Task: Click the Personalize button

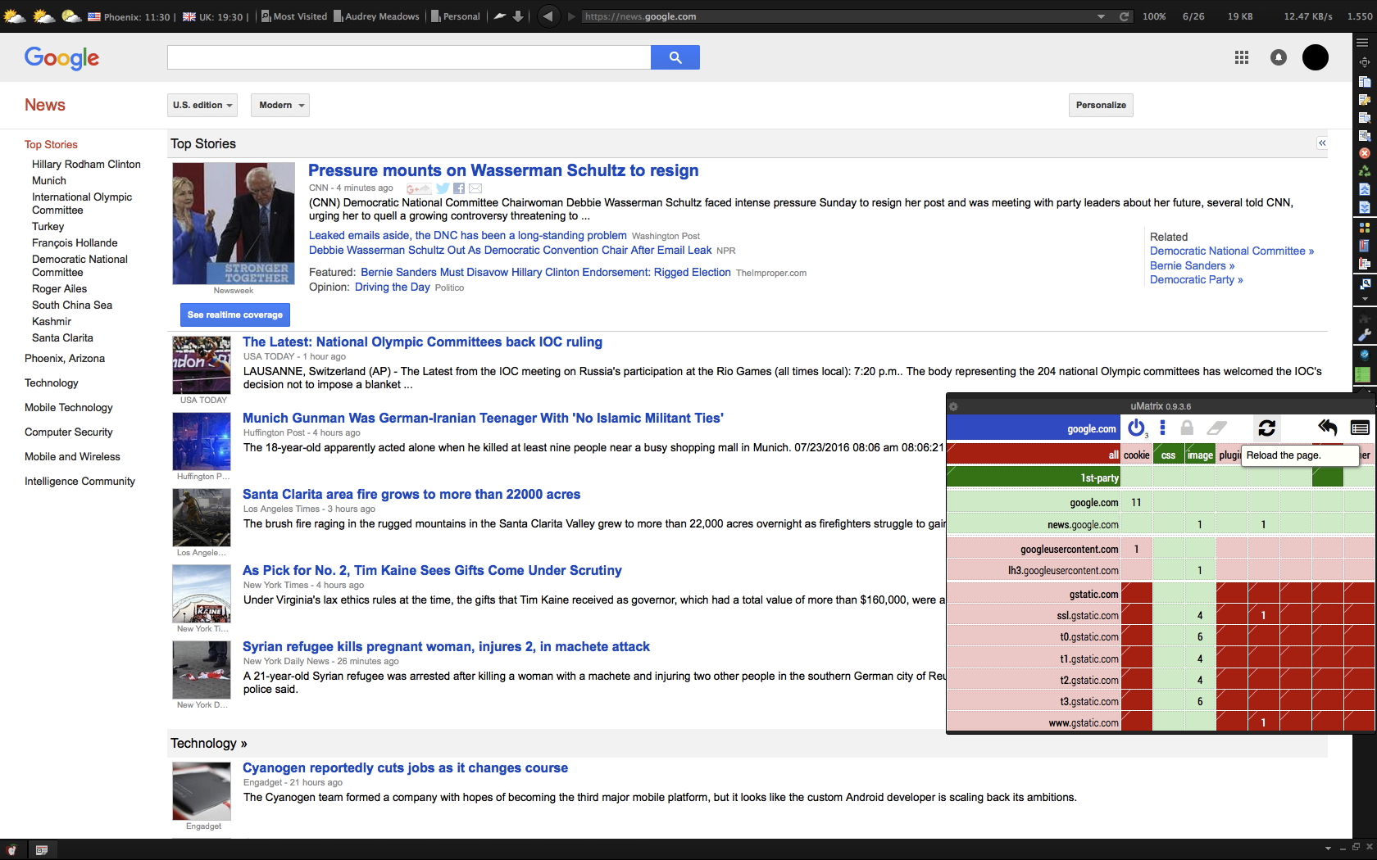Action: pos(1101,105)
